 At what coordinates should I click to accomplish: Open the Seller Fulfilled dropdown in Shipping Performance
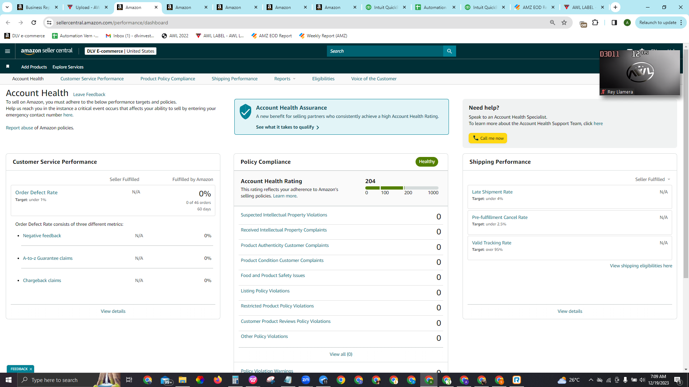coord(653,179)
